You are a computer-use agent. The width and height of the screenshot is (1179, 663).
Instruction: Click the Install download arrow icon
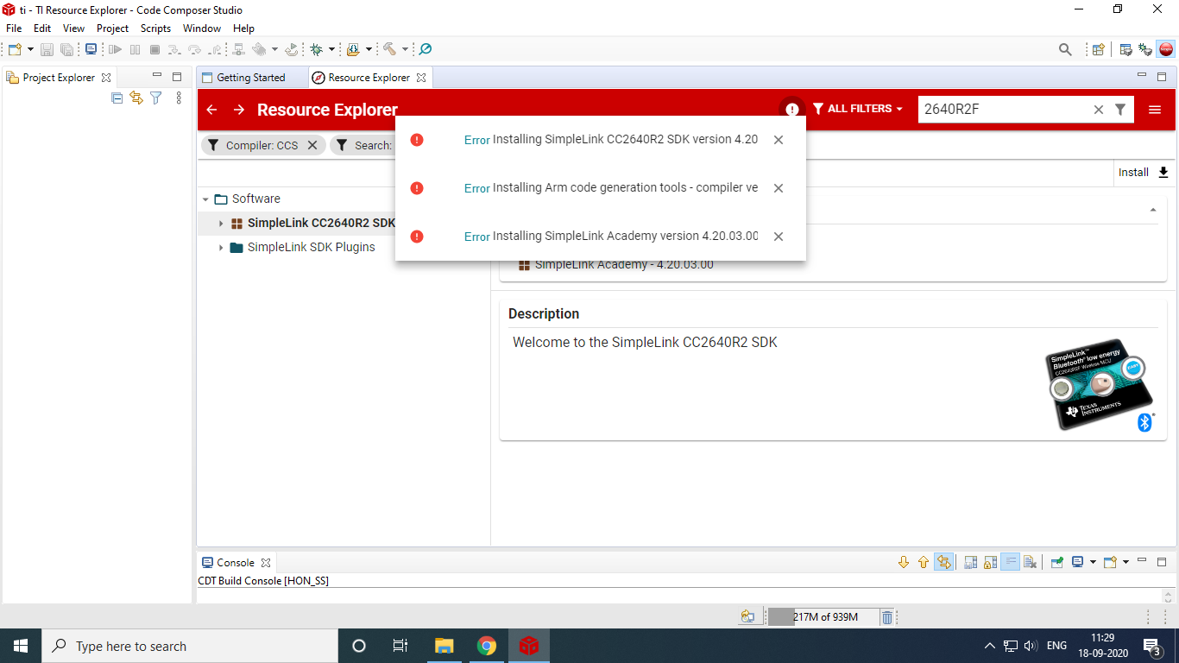[x=1163, y=173]
